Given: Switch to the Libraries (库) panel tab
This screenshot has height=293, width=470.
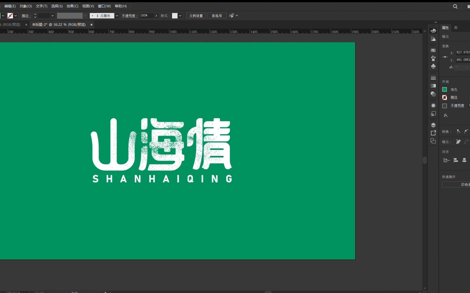Looking at the screenshot, I should click(x=456, y=28).
